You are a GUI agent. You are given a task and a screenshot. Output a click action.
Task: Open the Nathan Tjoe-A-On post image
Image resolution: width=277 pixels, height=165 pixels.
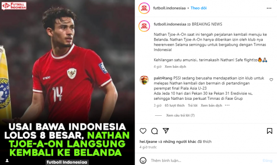(68, 82)
